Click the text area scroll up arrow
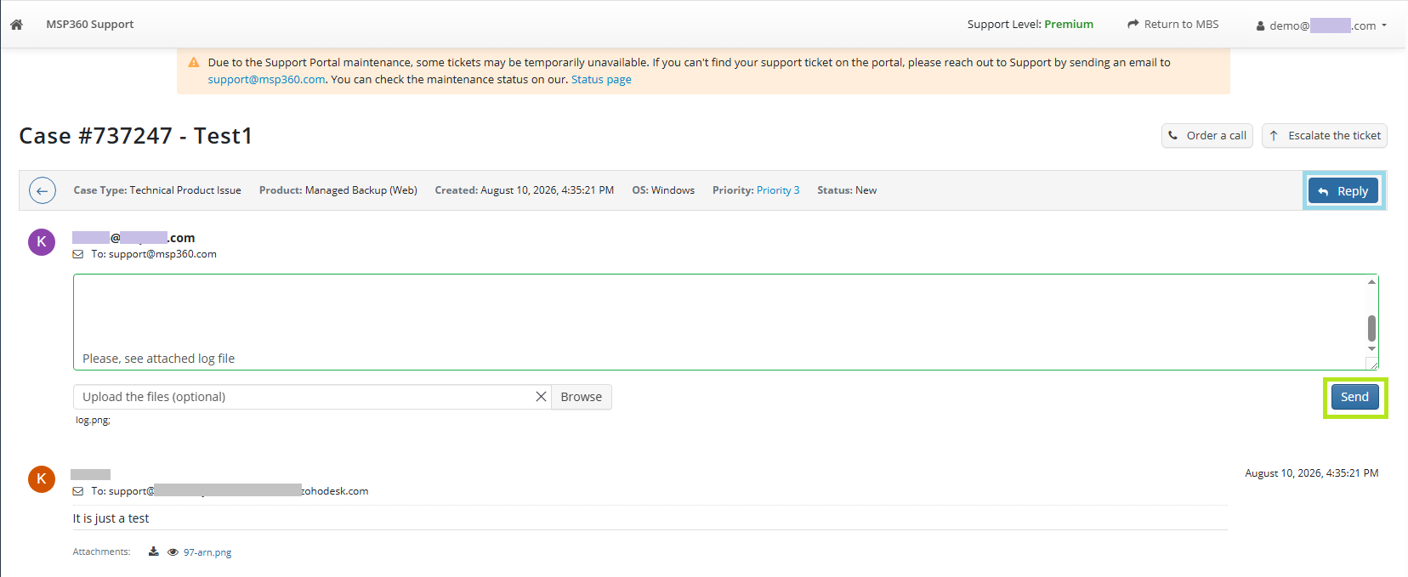Image resolution: width=1408 pixels, height=577 pixels. coord(1371,281)
